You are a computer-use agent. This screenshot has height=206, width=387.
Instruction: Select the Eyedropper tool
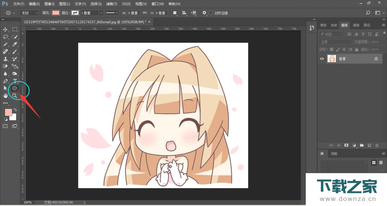point(15,44)
